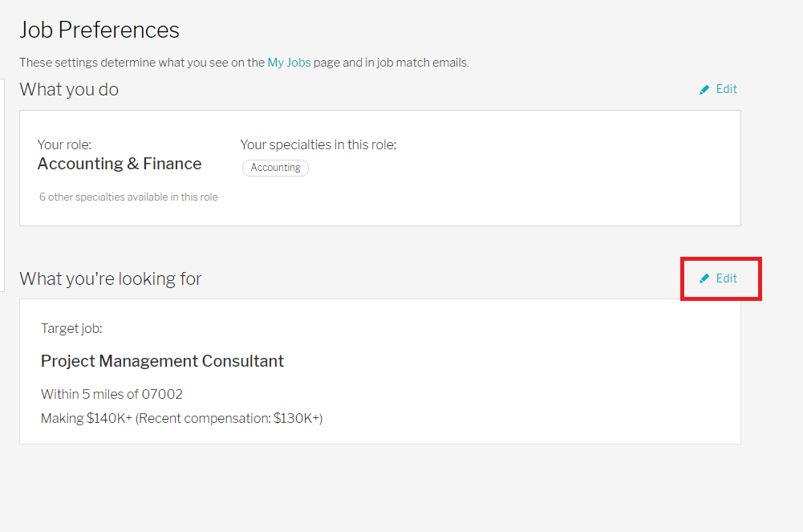This screenshot has width=803, height=532.
Task: Follow the My Jobs link
Action: 289,63
